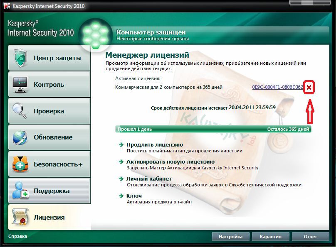Click the Компьютер защищен status text
Image resolution: width=336 pixels, height=247 pixels.
(x=151, y=32)
